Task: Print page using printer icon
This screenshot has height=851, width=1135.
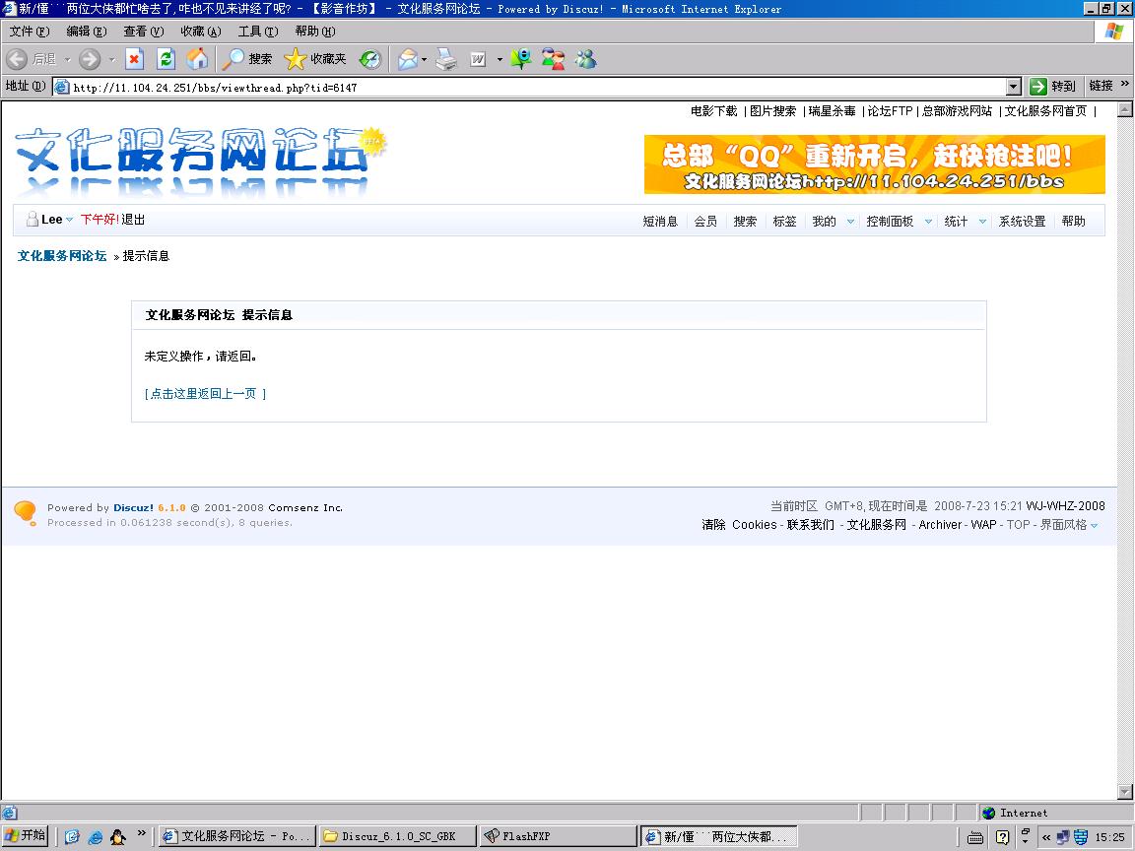Action: 446,59
